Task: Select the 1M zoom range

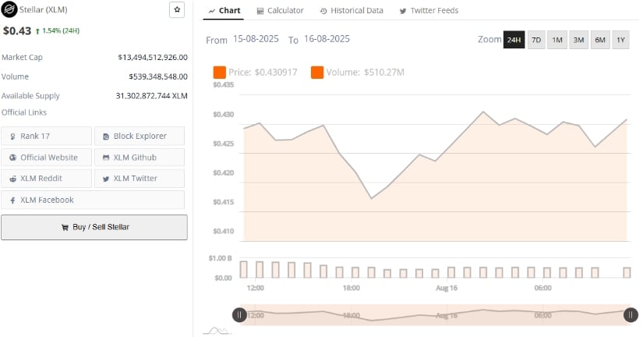Action: tap(557, 40)
